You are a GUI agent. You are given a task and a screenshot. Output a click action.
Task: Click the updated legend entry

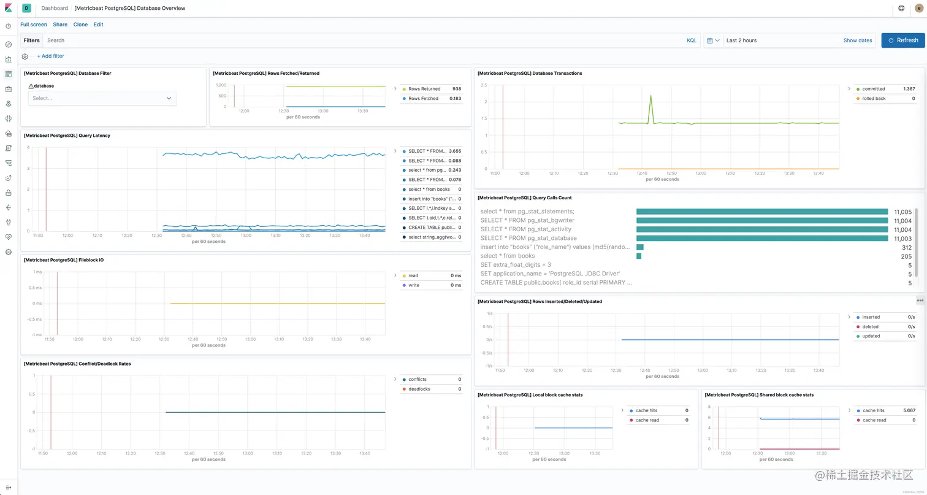[x=885, y=336]
